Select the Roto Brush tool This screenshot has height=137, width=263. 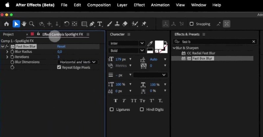click(x=135, y=24)
